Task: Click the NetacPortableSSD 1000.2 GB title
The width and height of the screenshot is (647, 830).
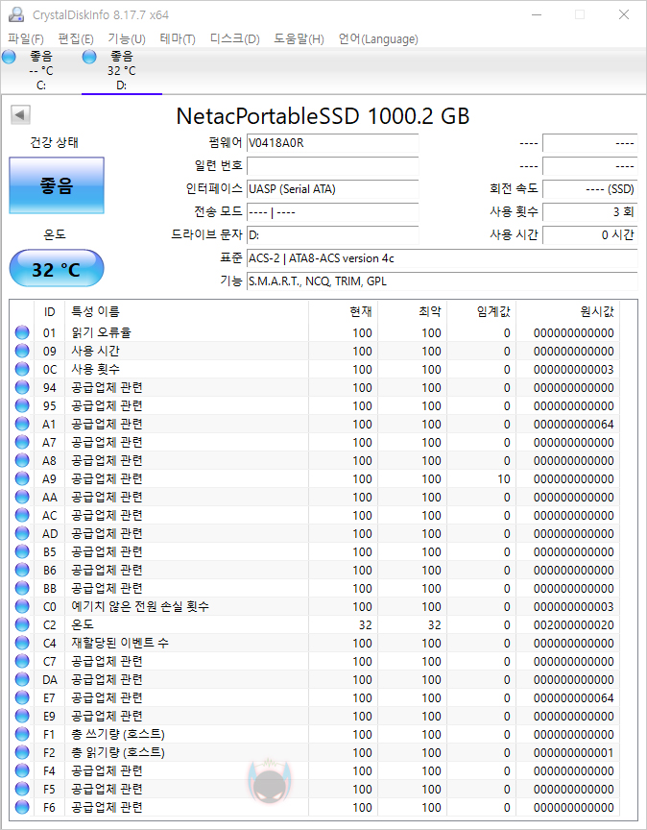Action: (323, 116)
